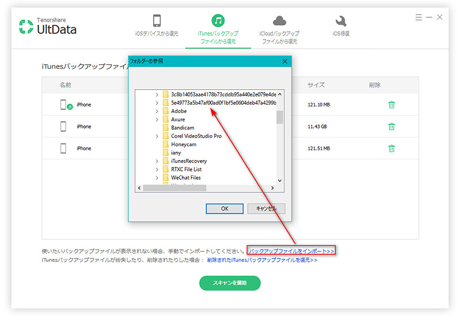Select the 5e49773a5b47 backup folder
Image resolution: width=460 pixels, height=316 pixels.
(x=219, y=103)
